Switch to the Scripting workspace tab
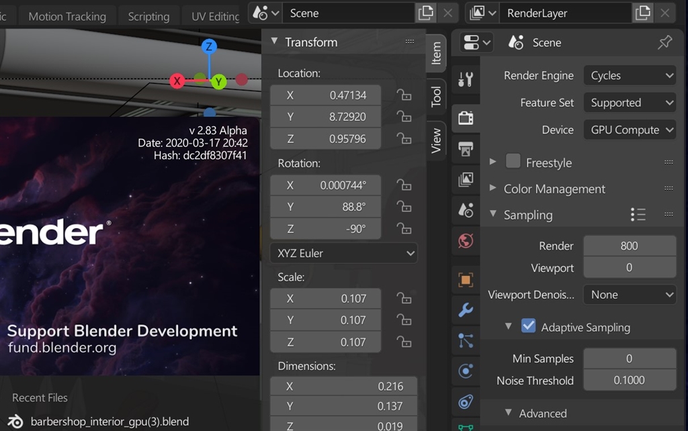 (x=148, y=17)
